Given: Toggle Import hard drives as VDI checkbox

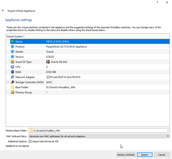Looking at the screenshot, I should 30,141.
